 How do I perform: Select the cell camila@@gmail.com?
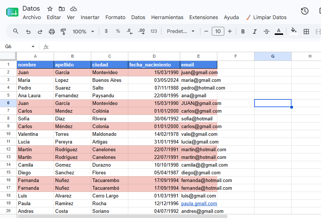point(199,165)
